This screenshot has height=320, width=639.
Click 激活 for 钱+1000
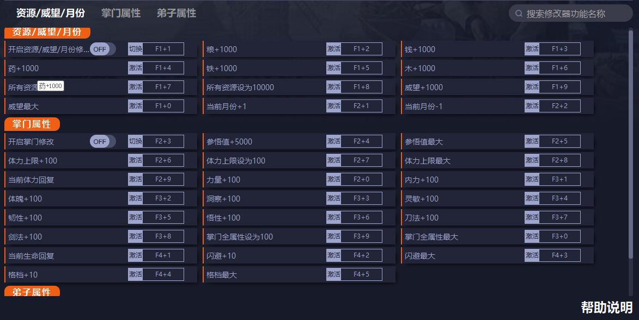[532, 49]
